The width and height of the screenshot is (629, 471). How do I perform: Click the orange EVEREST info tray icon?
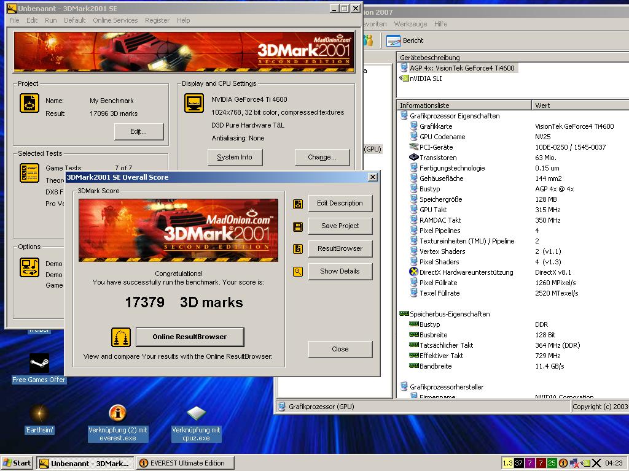563,463
